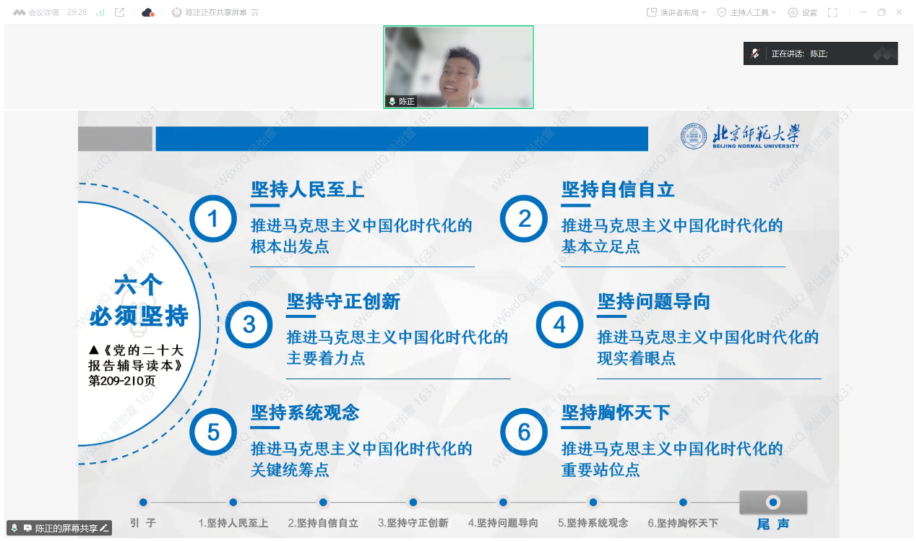Click the annotate pencil icon beside 陈正的屏幕共享

click(x=104, y=528)
